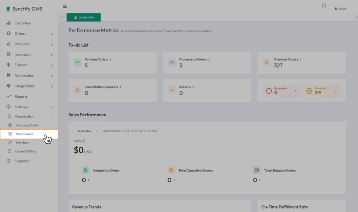Click the Processing Orders spinner icon
This screenshot has width=358, height=212.
tap(172, 62)
